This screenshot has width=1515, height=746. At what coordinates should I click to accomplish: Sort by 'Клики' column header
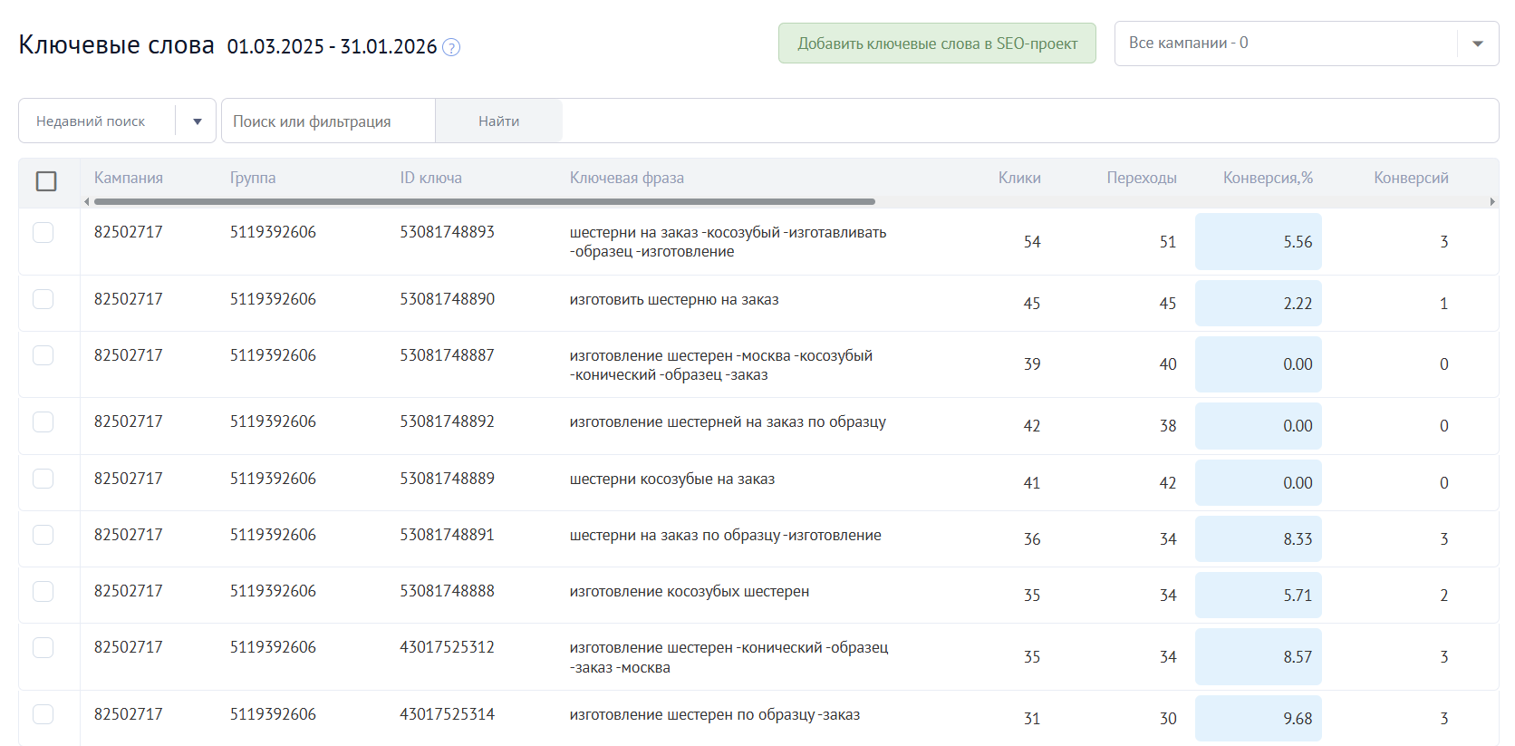1019,178
